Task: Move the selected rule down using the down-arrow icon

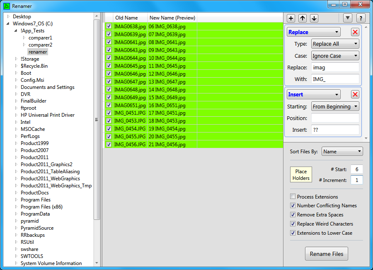Action: 314,18
